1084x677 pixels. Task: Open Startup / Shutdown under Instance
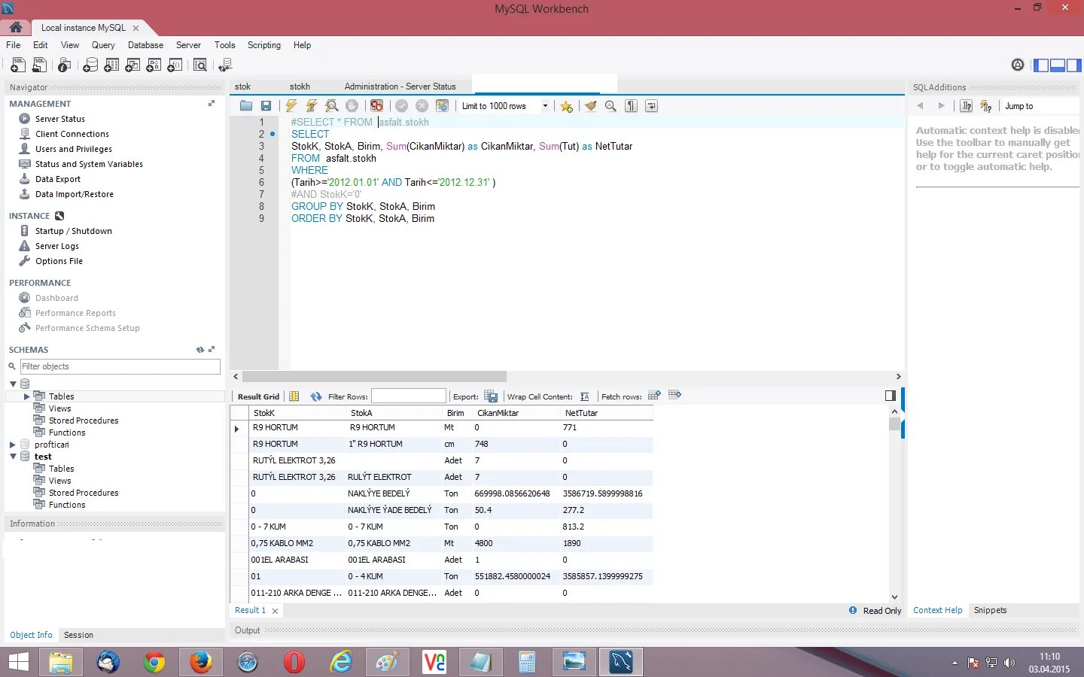[74, 231]
